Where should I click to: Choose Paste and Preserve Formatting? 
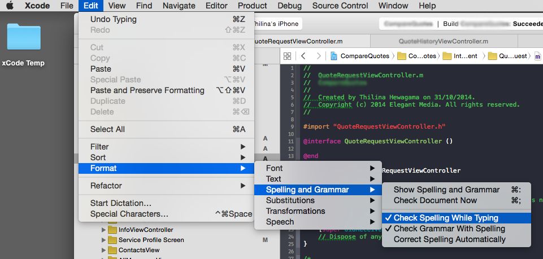[166, 90]
